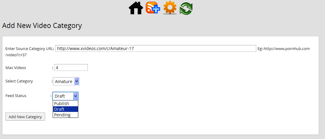Image resolution: width=325 pixels, height=139 pixels.
Task: Click the Add New Video Category heading
Action: [42, 26]
